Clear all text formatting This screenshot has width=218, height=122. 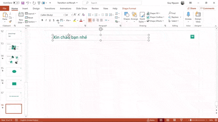point(83,15)
